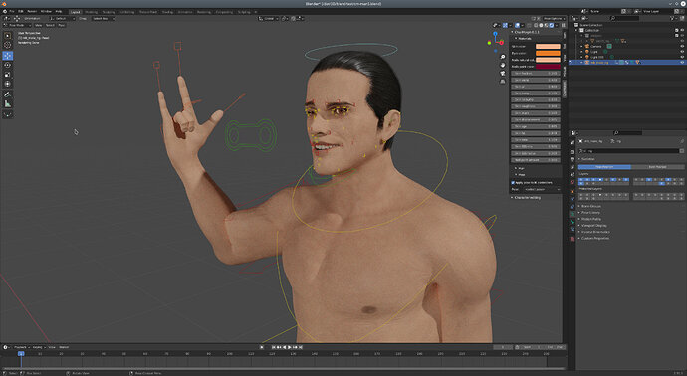Open the Edit menu
Screen dimensions: 687x376
click(x=21, y=11)
